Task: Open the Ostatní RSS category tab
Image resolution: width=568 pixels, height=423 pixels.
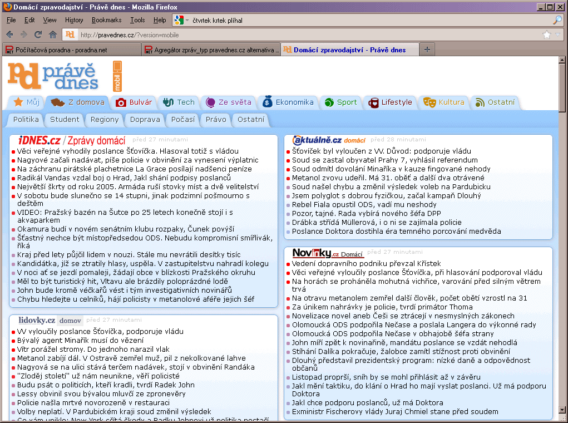Action: (x=495, y=102)
